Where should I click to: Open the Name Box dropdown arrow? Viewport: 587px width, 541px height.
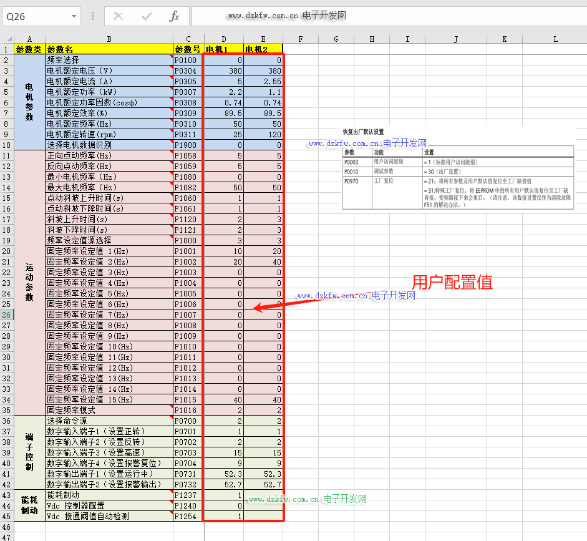click(x=74, y=17)
